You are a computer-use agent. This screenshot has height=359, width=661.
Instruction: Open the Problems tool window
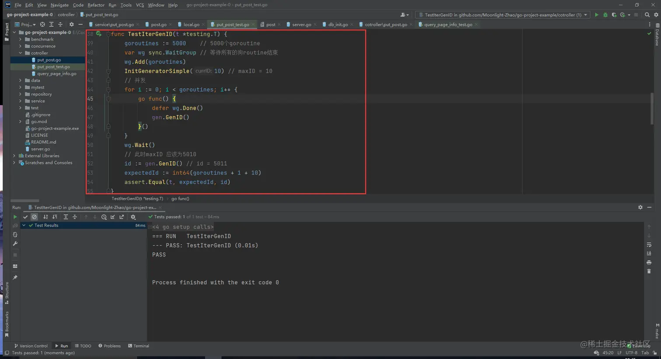[109, 346]
